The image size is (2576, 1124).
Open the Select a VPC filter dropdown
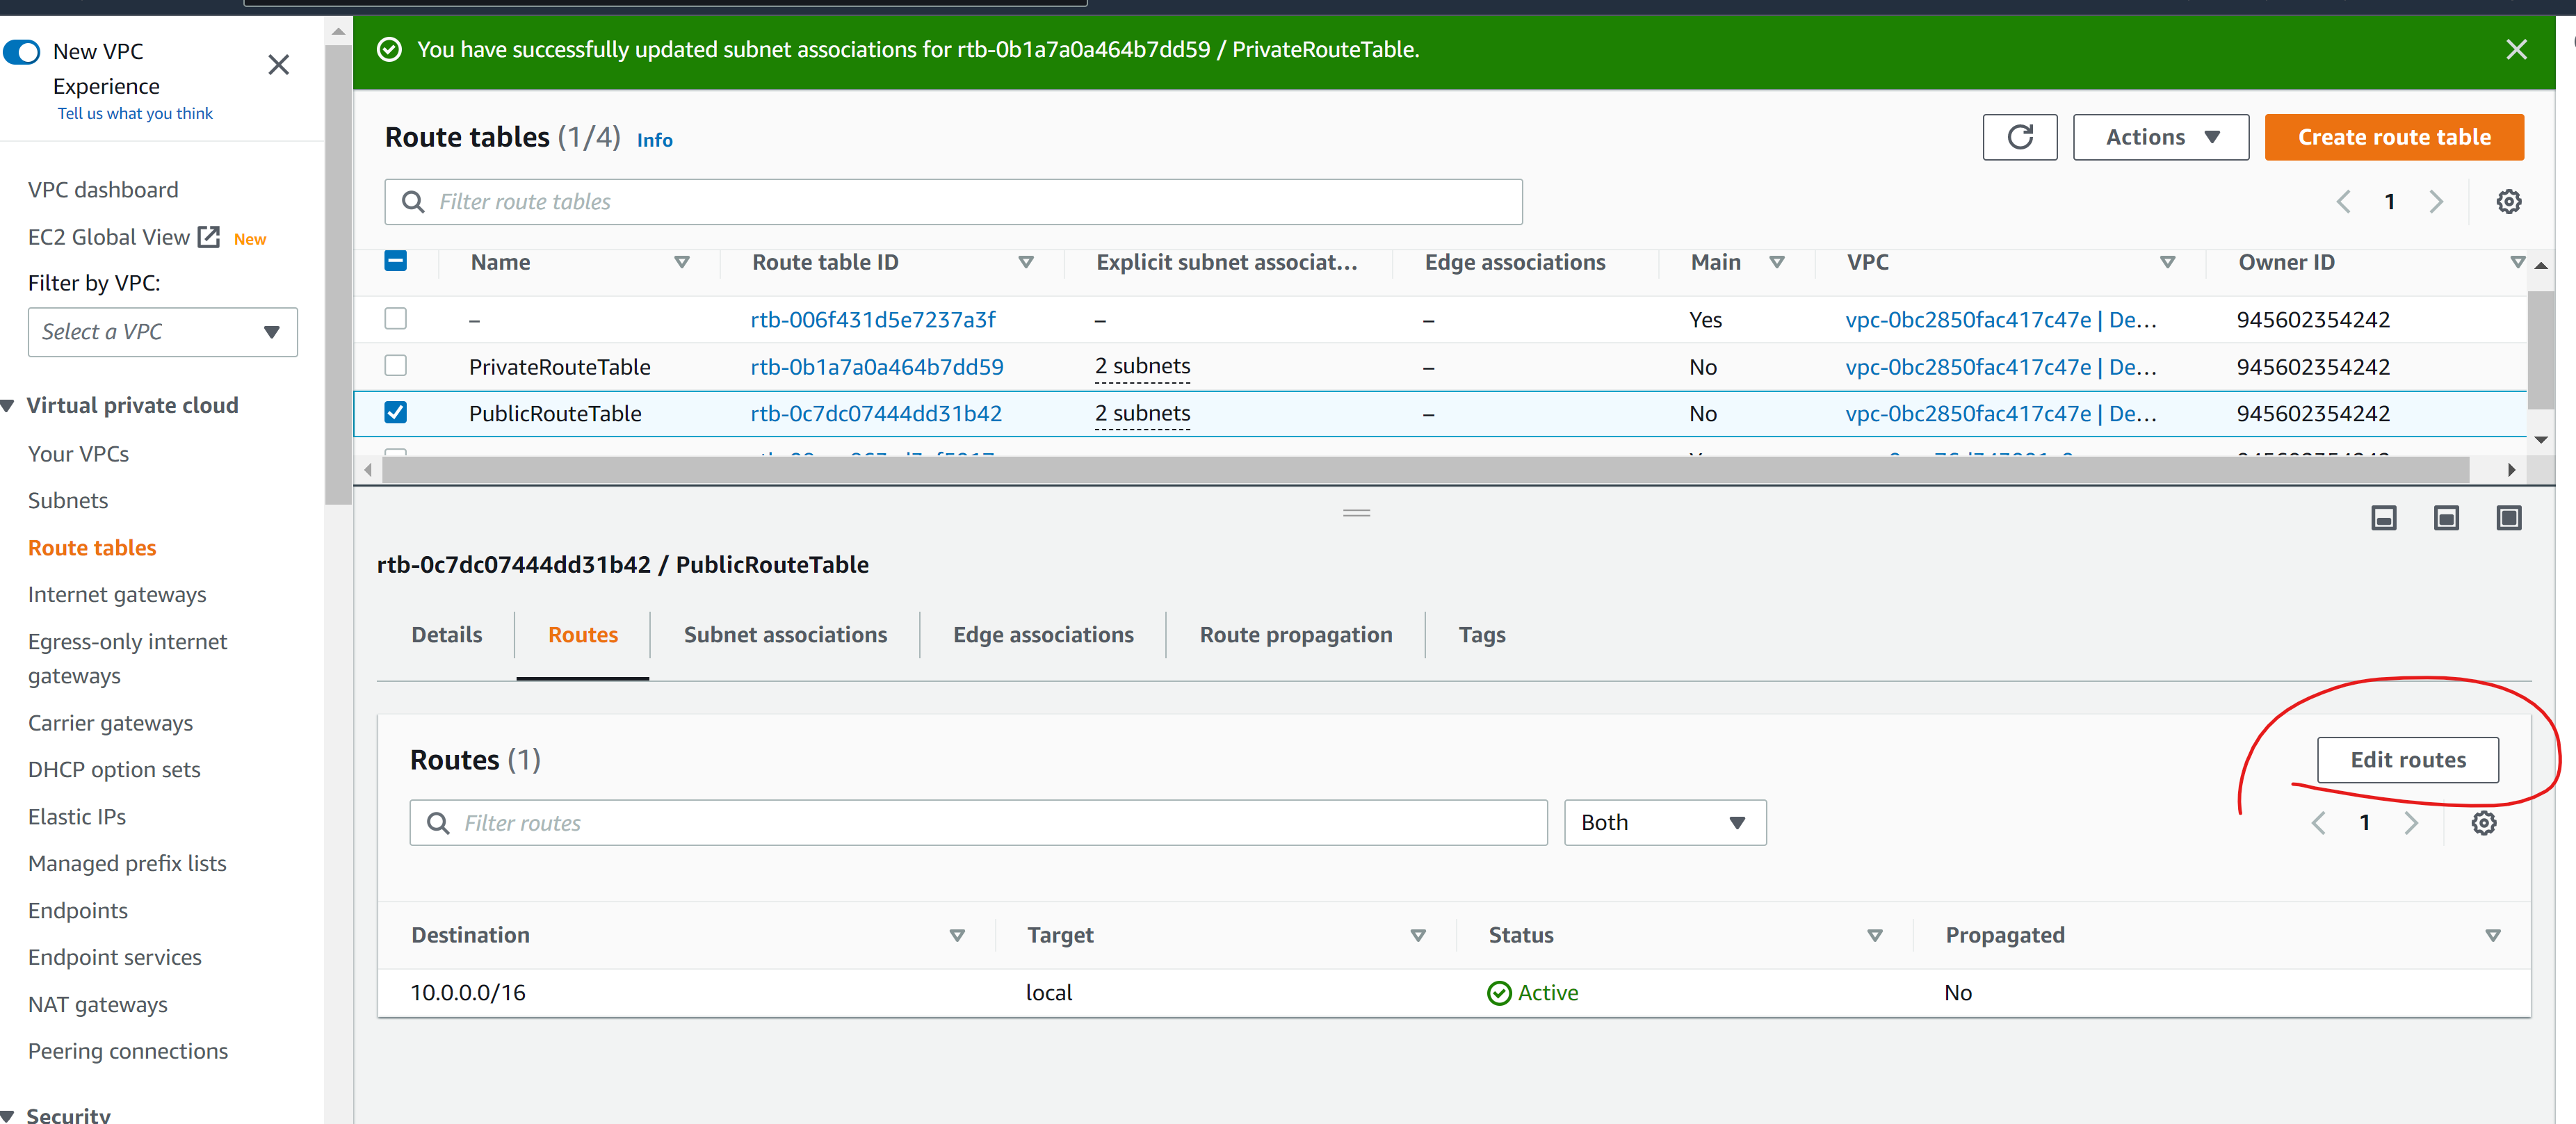tap(162, 332)
